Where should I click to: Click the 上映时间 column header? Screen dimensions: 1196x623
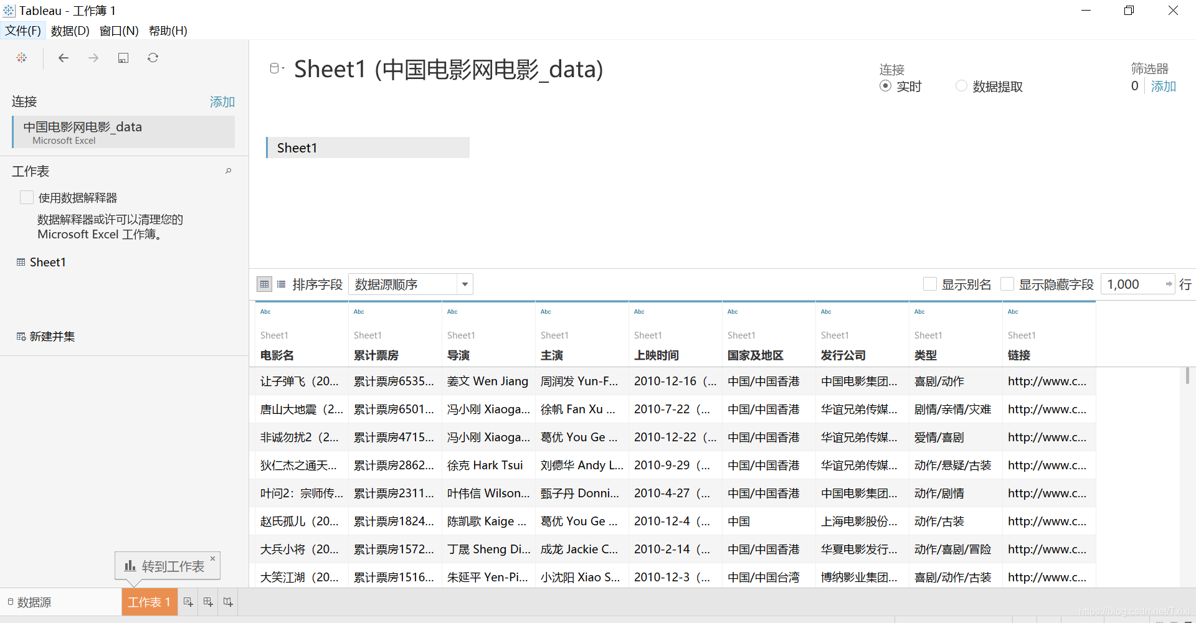pyautogui.click(x=656, y=355)
